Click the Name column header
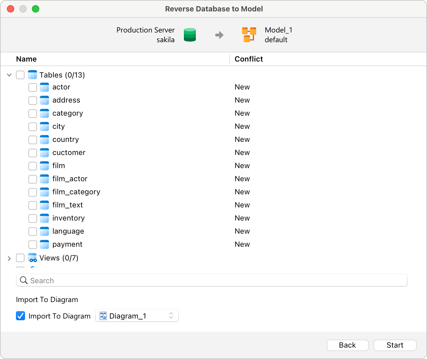 [26, 59]
